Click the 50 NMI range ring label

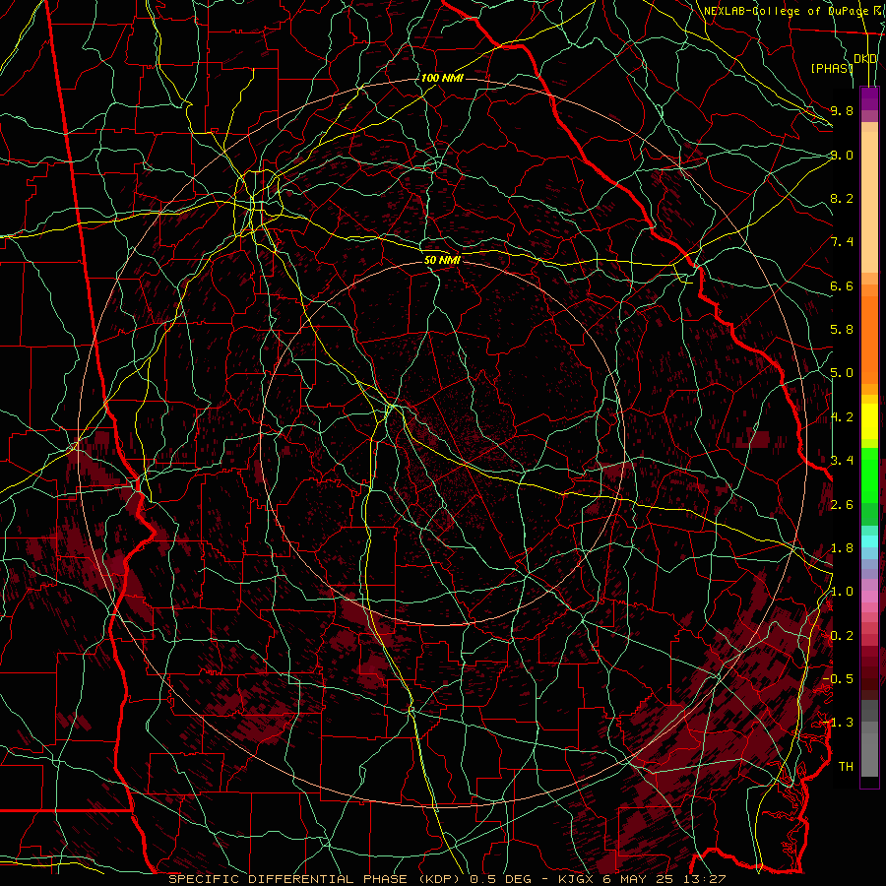(442, 261)
